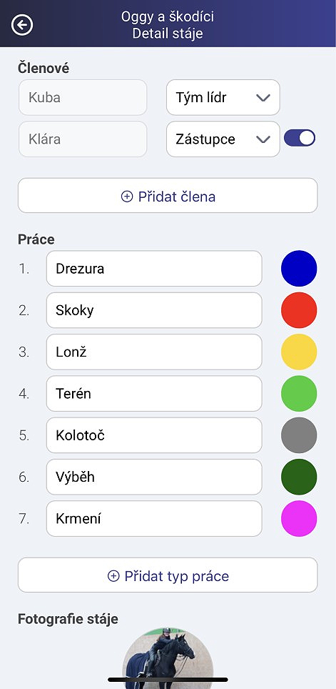Tap the gray color circle for Kolotoč
This screenshot has width=336, height=689.
(x=299, y=435)
